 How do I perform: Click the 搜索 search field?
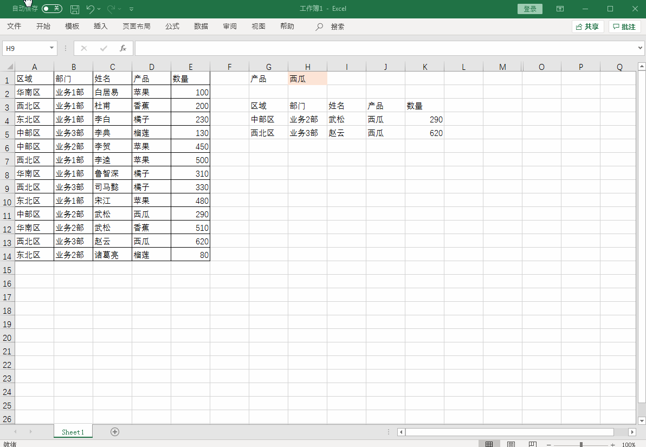coord(338,27)
